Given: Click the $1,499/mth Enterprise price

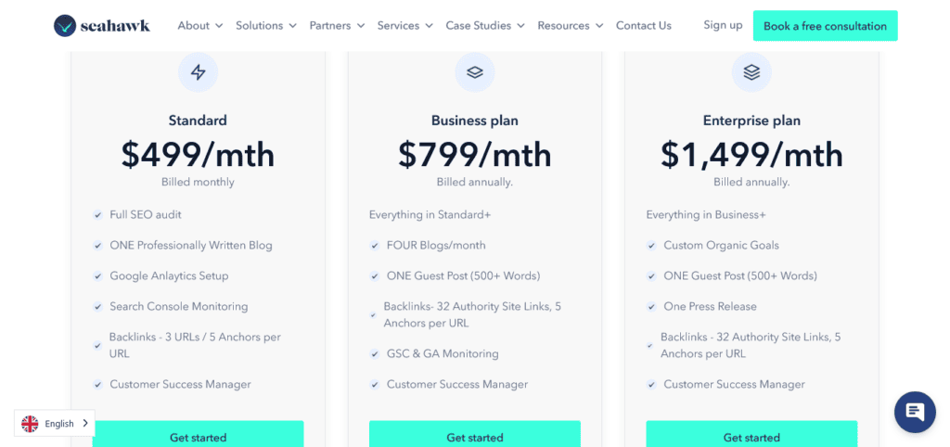Looking at the screenshot, I should coord(751,155).
